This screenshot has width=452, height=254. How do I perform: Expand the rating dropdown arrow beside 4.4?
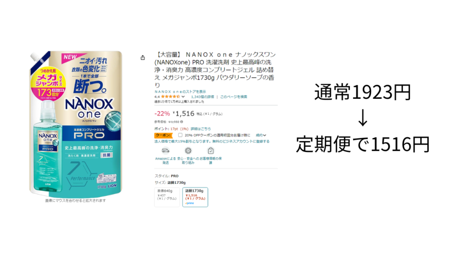tap(183, 97)
